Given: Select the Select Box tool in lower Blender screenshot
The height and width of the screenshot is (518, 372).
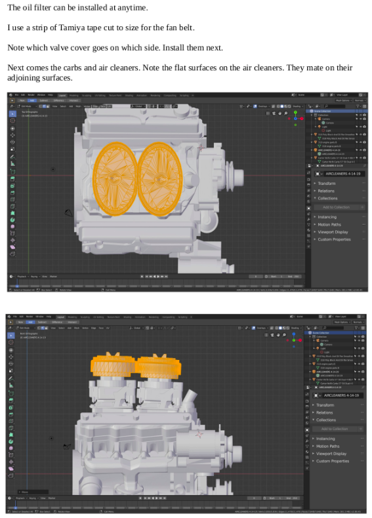Looking at the screenshot, I should 11,335.
